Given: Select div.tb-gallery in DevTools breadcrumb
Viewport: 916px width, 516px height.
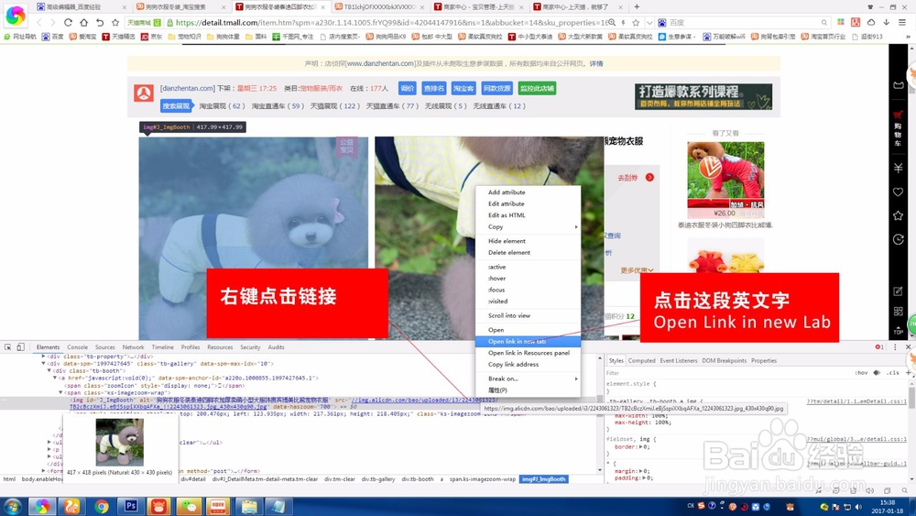Looking at the screenshot, I should (x=378, y=479).
